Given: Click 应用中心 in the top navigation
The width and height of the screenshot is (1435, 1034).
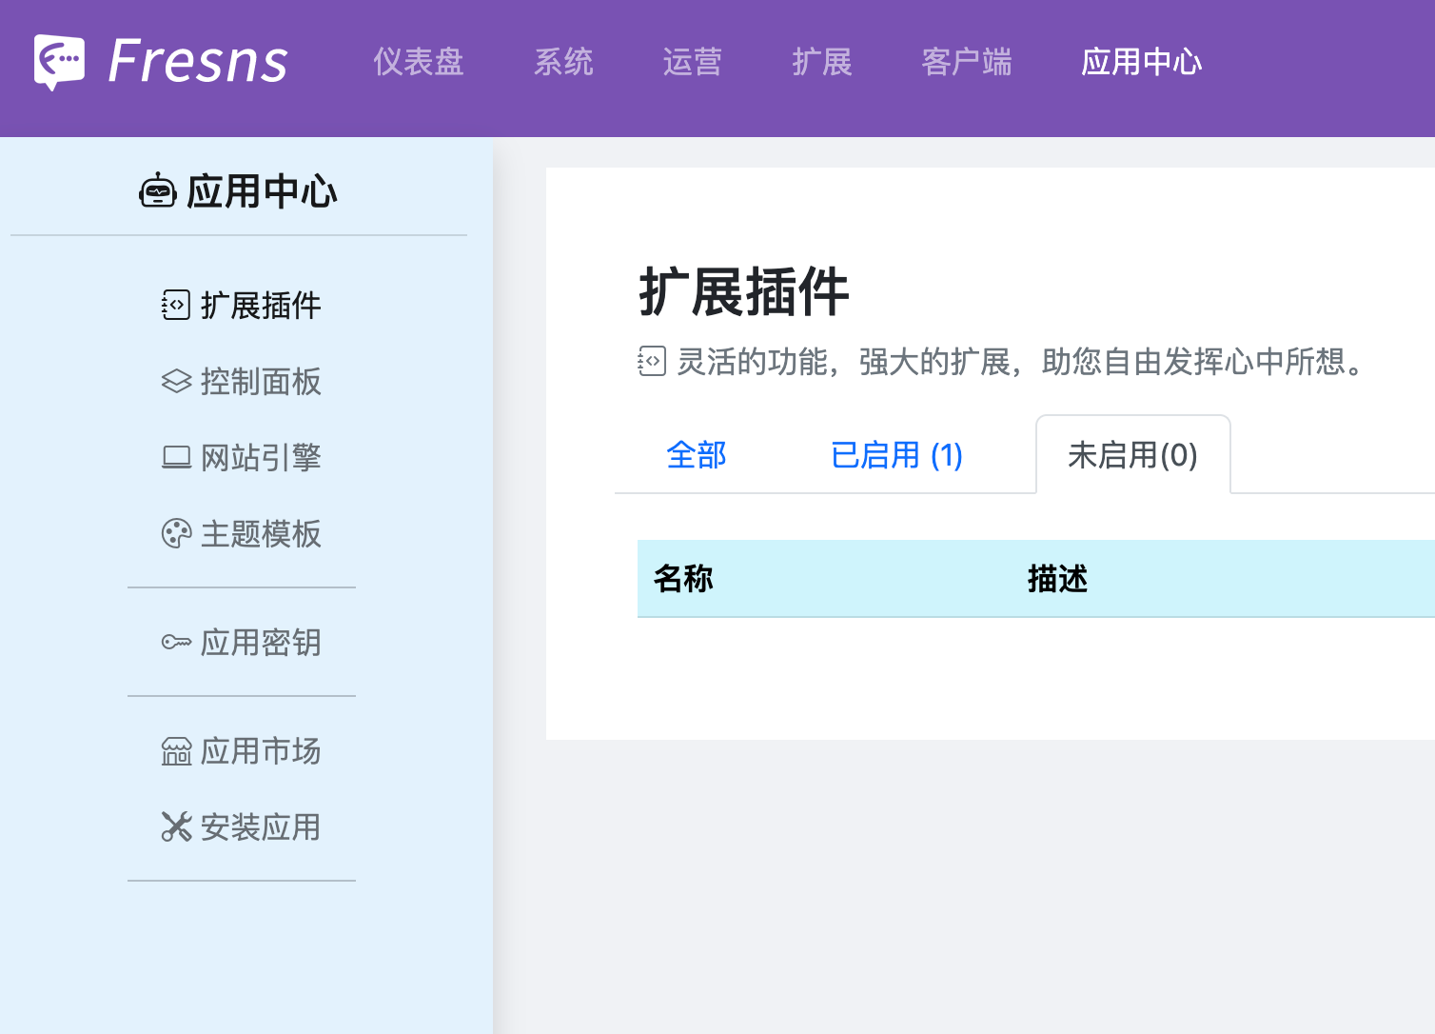Looking at the screenshot, I should (1141, 62).
